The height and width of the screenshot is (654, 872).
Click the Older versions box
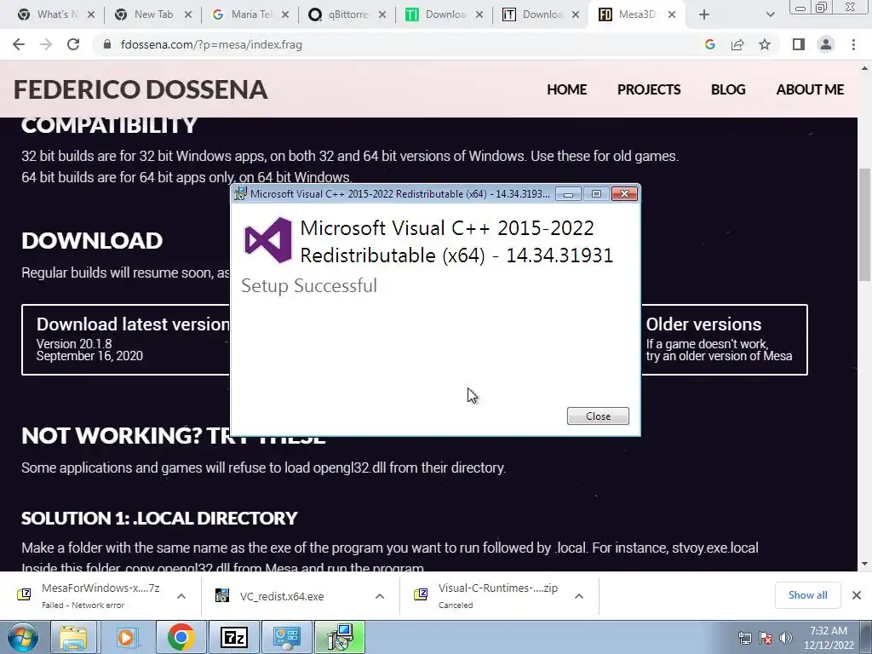pyautogui.click(x=724, y=340)
